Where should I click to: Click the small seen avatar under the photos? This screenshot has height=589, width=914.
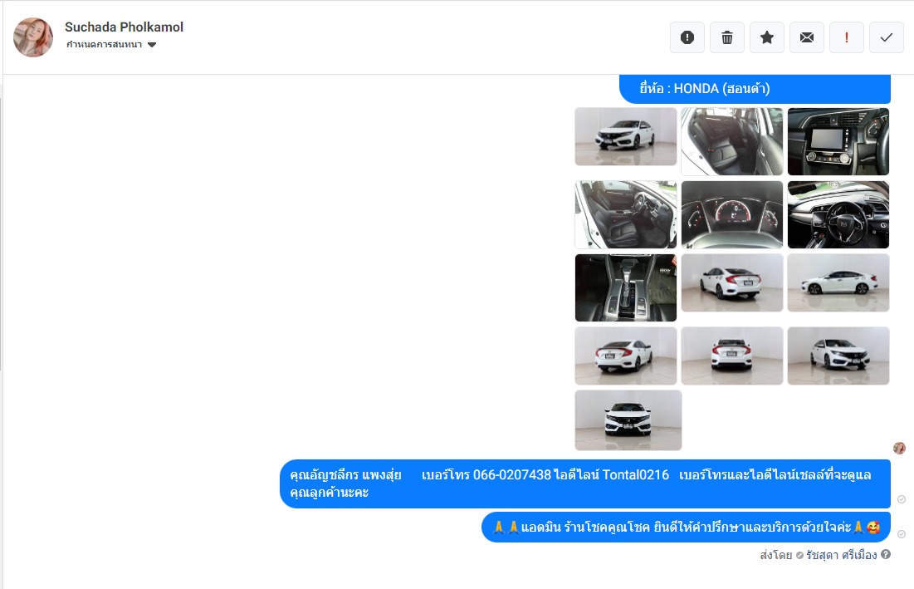[899, 448]
